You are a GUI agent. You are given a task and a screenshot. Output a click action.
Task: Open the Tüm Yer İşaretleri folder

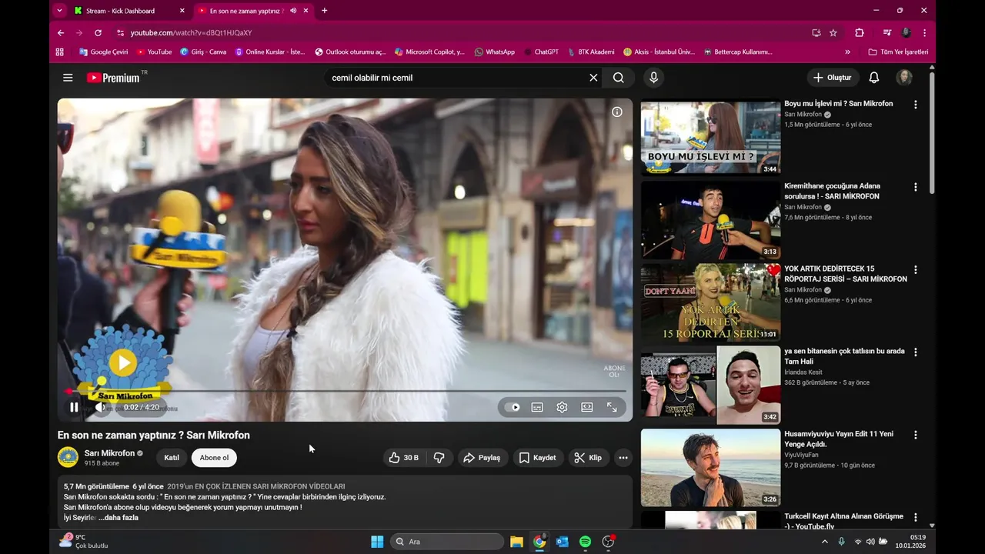click(x=898, y=52)
